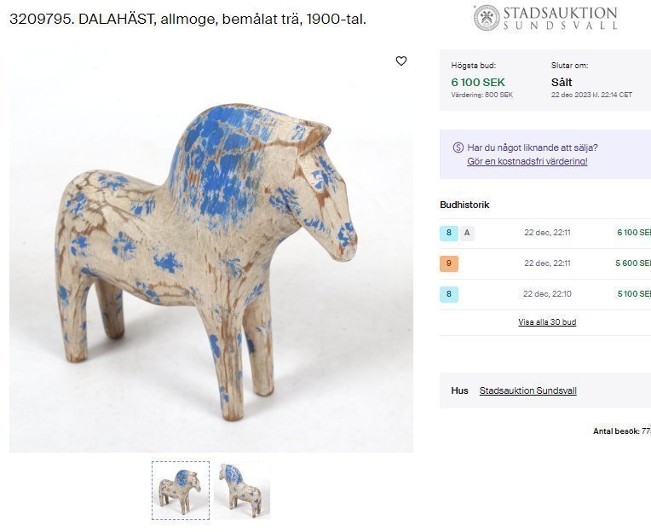Open Stadsauktion Sundsvall house link

(x=528, y=390)
